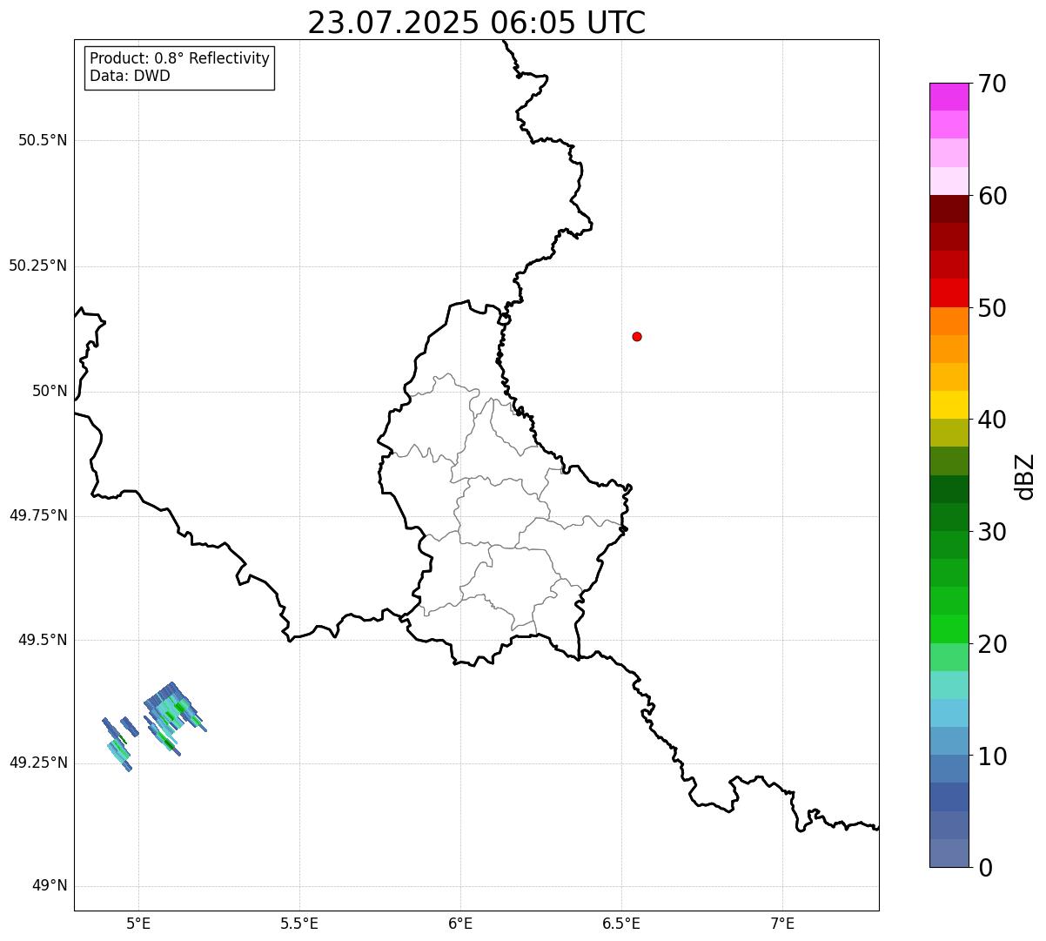Click the plot title 23.07.2025 06:05 UTC
Image resolution: width=1046 pixels, height=941 pixels.
[477, 23]
